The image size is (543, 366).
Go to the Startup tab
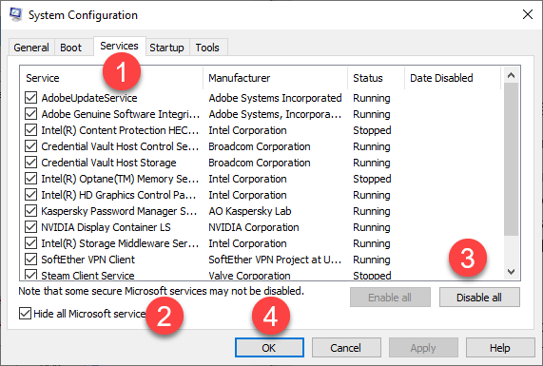point(166,48)
